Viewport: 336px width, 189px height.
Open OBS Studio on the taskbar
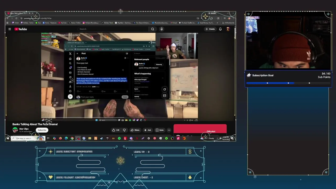pyautogui.click(x=78, y=138)
